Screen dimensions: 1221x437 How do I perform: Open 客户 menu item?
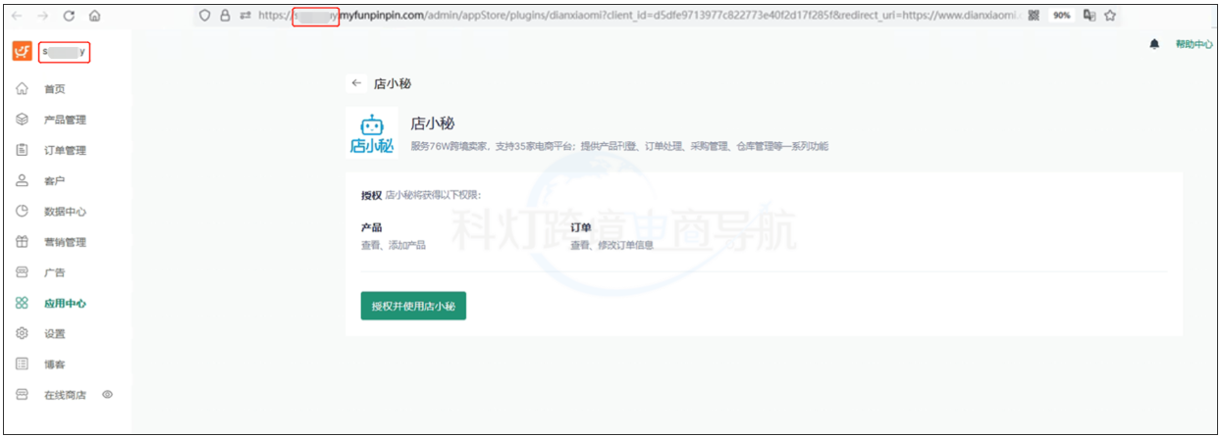55,181
